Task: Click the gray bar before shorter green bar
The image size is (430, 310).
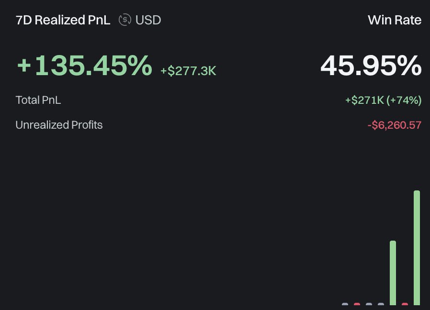Action: [x=381, y=304]
